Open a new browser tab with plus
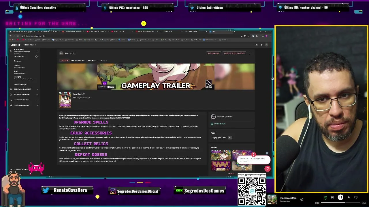Viewport: 369px width, 207px height. [x=235, y=32]
